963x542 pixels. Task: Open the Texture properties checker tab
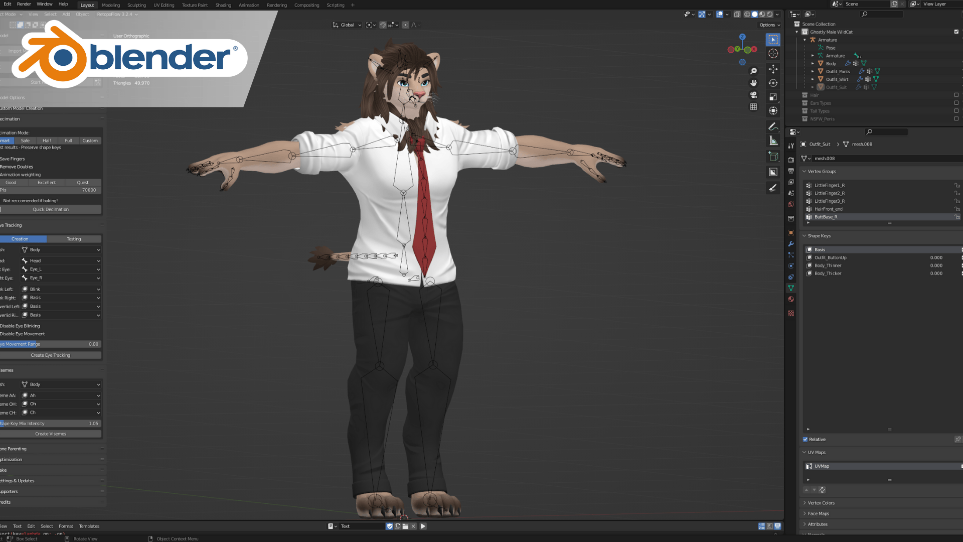791,313
